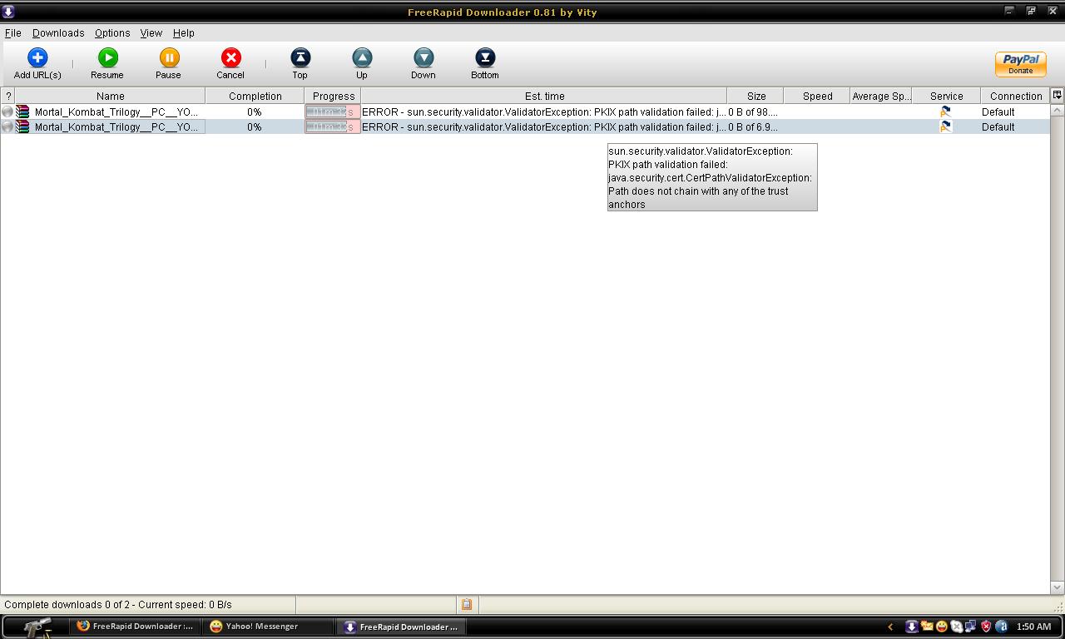This screenshot has width=1065, height=639.
Task: Cancel download using the red X icon
Action: tap(230, 58)
